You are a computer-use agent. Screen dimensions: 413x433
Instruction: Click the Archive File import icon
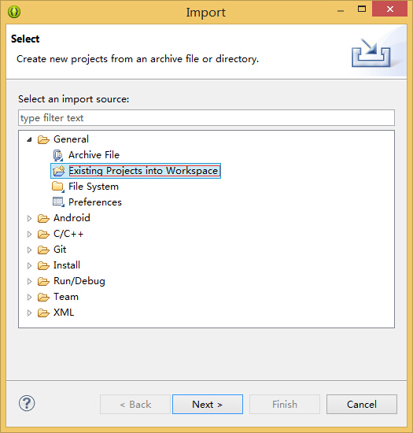(58, 155)
